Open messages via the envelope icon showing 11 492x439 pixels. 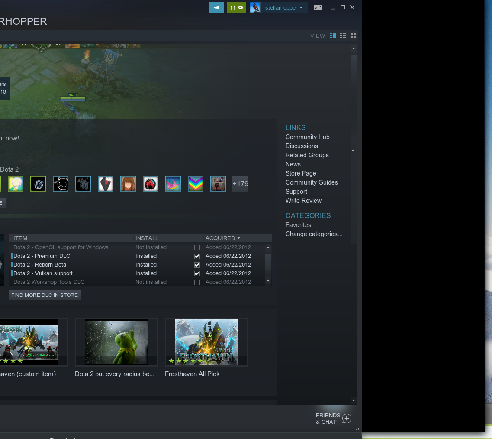(236, 7)
